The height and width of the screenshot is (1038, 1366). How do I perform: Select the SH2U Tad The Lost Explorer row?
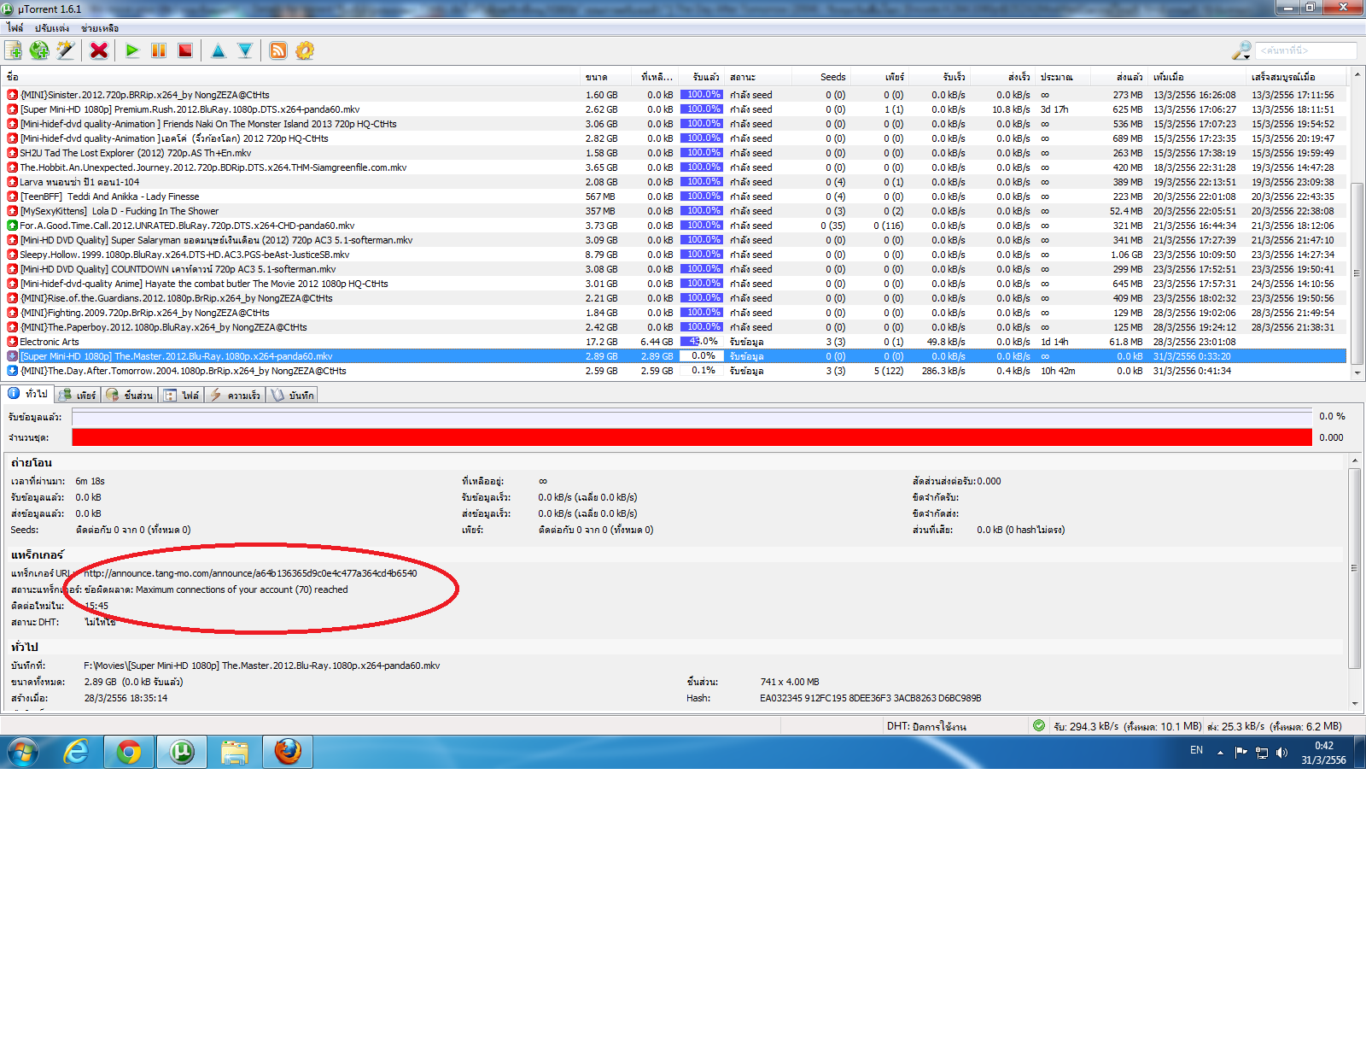pyautogui.click(x=674, y=153)
